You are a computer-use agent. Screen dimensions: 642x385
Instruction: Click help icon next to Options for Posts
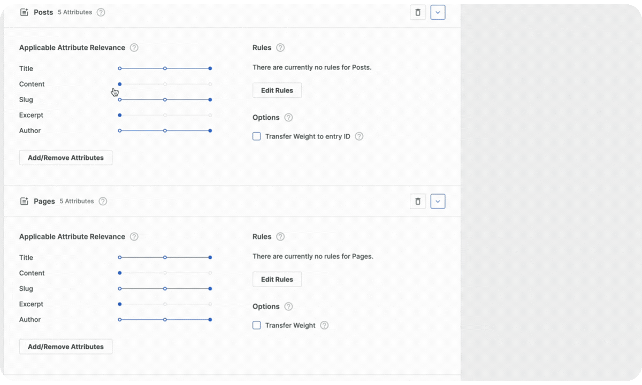[288, 117]
